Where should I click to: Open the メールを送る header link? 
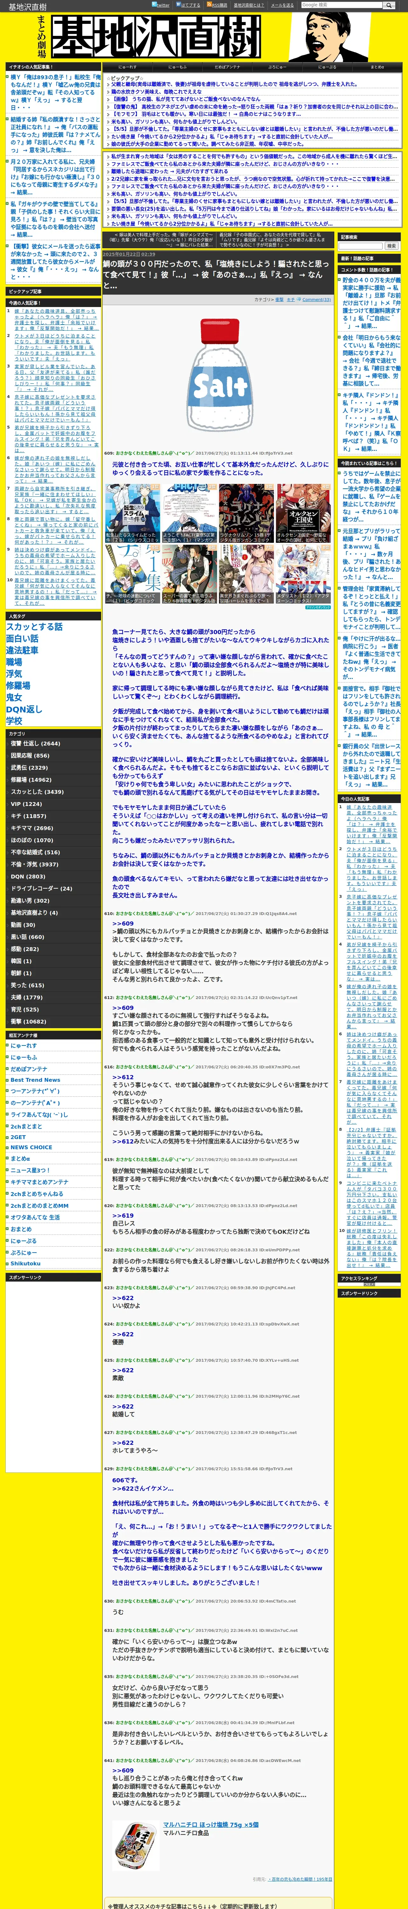282,5
